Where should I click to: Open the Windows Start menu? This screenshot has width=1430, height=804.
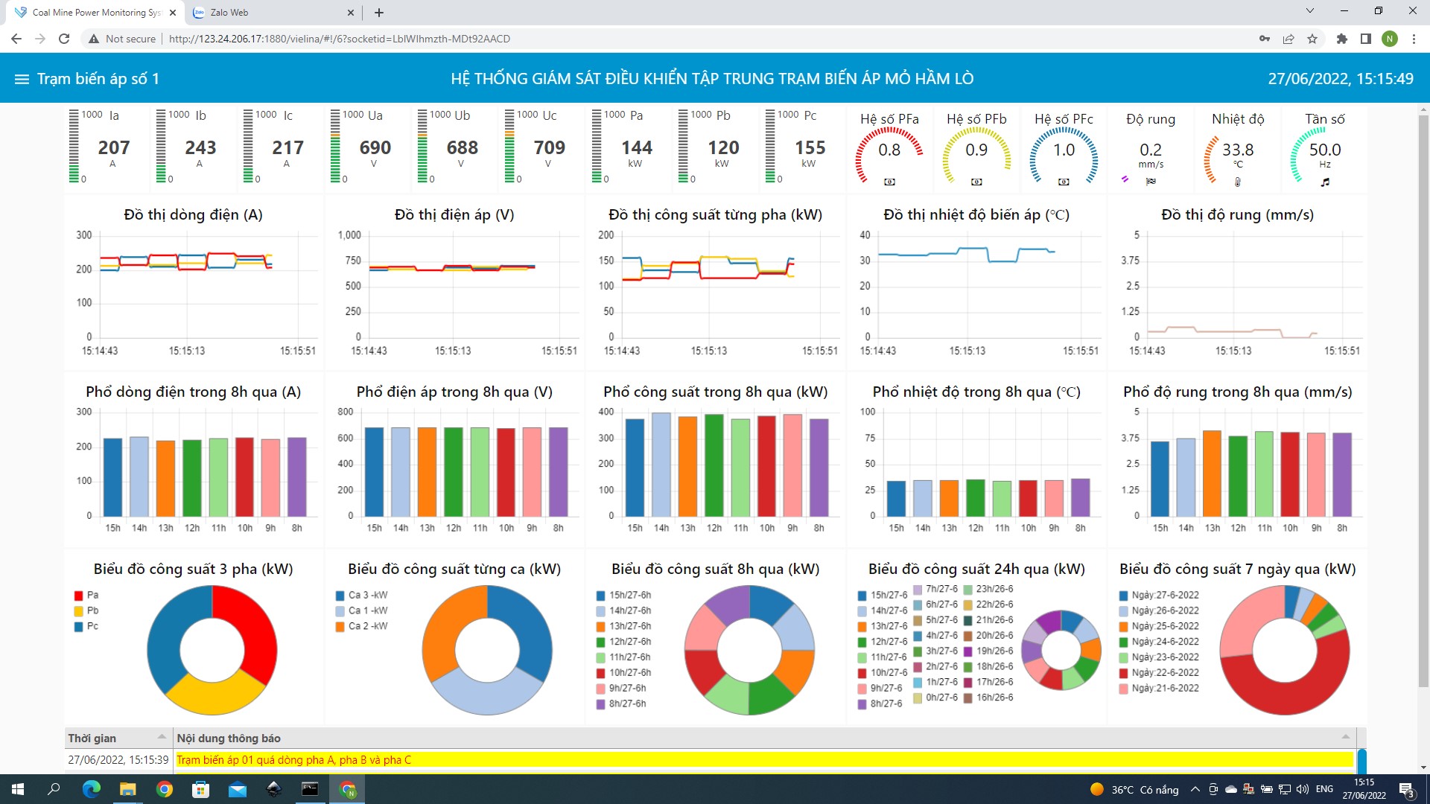coord(18,789)
